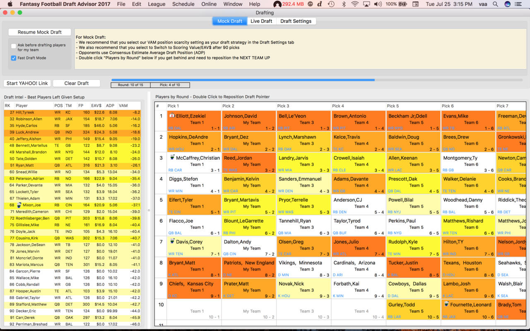Click the blue draft progress bar

[x=243, y=80]
